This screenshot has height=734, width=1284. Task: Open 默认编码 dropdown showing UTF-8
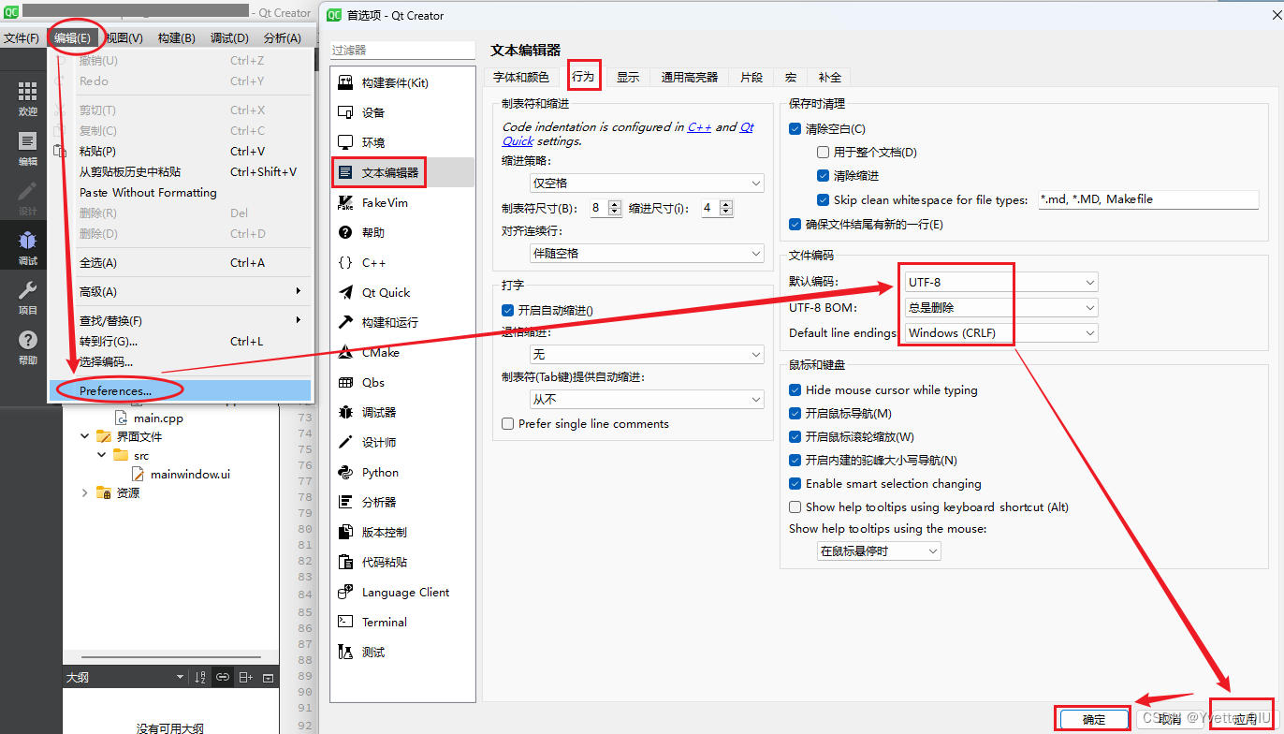[1000, 282]
